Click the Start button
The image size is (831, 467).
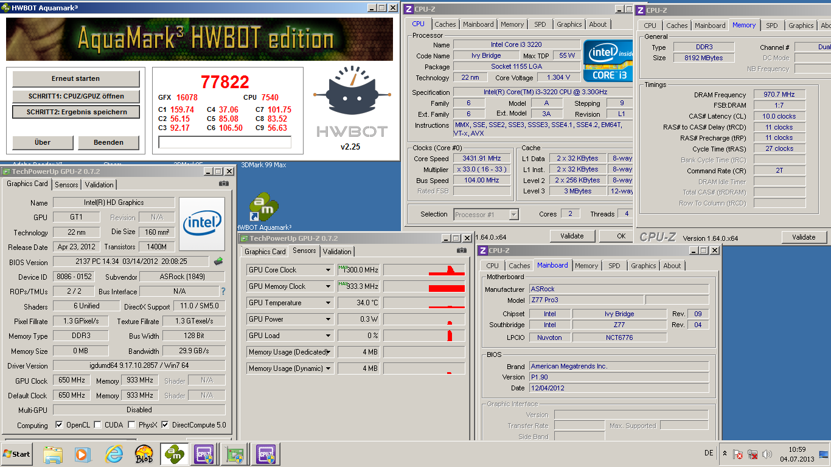[x=17, y=454]
